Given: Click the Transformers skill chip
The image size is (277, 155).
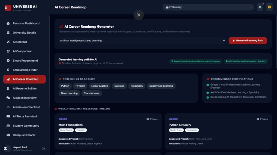Looking at the screenshot, I should tap(92, 93).
